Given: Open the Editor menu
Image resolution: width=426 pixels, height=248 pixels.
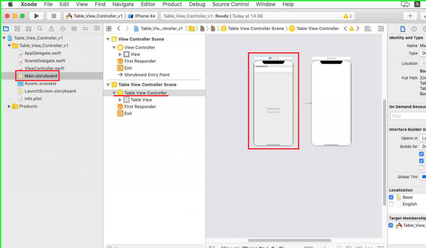Looking at the screenshot, I should pyautogui.click(x=148, y=4).
